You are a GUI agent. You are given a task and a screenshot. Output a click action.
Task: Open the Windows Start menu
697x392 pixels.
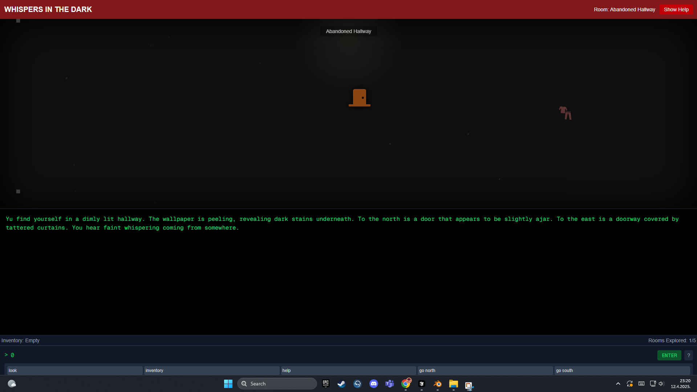point(228,384)
